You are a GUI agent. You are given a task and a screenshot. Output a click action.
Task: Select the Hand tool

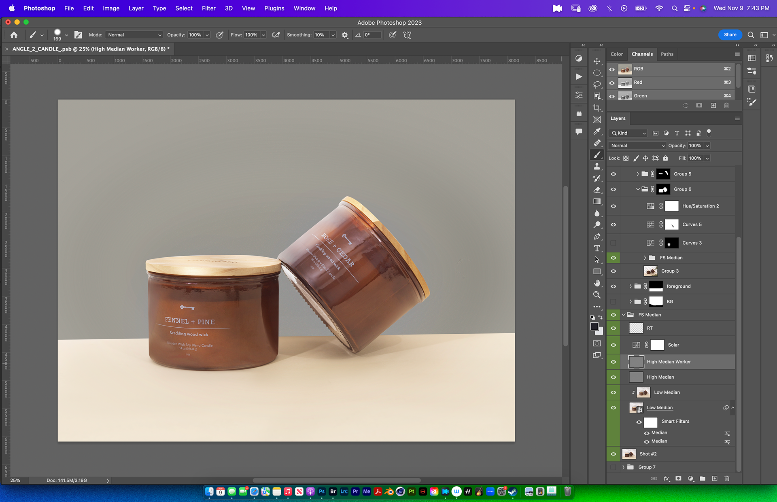[597, 283]
